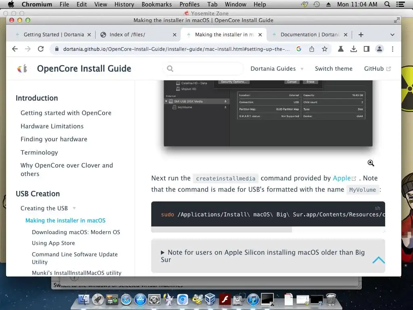Close the Documentation Dortania tab

(x=346, y=35)
